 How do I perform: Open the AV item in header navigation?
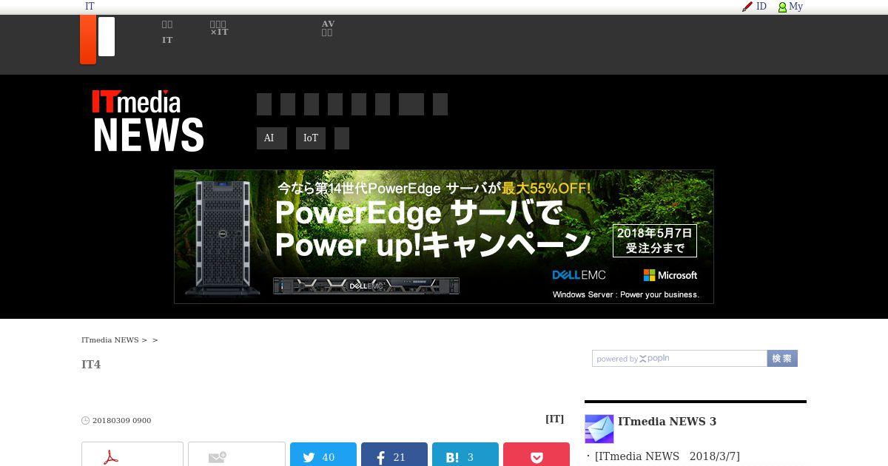pyautogui.click(x=328, y=28)
